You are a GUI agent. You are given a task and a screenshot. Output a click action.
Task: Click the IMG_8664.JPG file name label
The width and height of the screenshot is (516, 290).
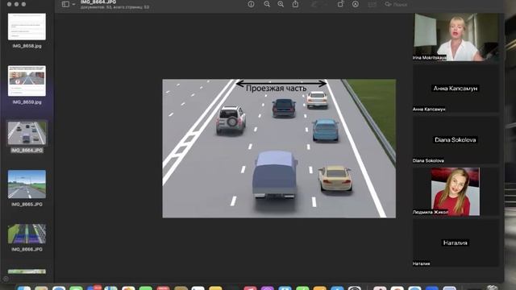pyautogui.click(x=27, y=151)
